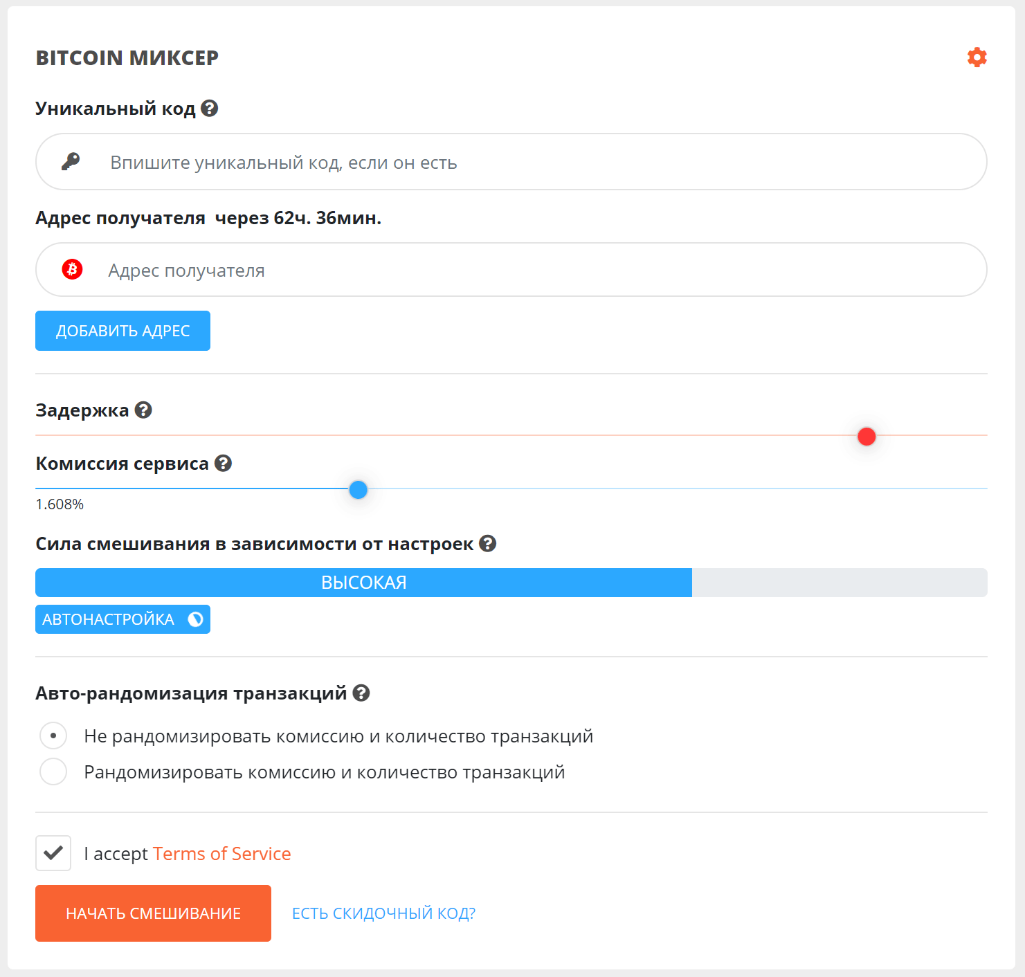Click help icon beside Сила смешивания
This screenshot has width=1025, height=977.
click(488, 544)
